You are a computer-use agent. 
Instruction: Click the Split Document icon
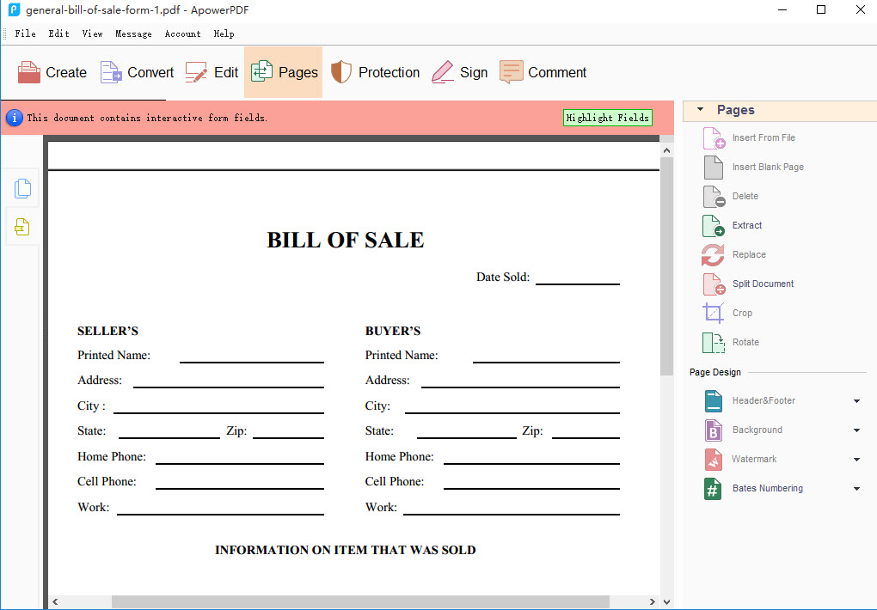[714, 284]
